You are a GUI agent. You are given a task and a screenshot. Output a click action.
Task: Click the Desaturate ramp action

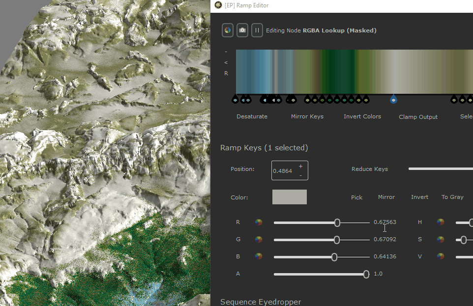252,116
